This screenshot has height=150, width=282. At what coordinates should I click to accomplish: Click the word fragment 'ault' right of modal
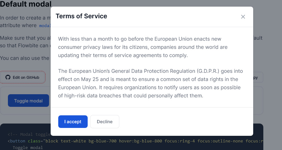point(258,38)
